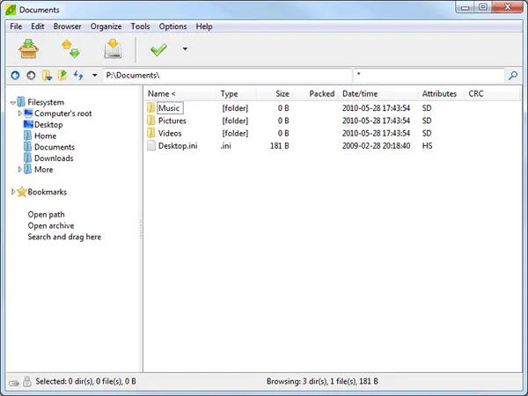
Task: Click the Open archive link
Action: (49, 226)
